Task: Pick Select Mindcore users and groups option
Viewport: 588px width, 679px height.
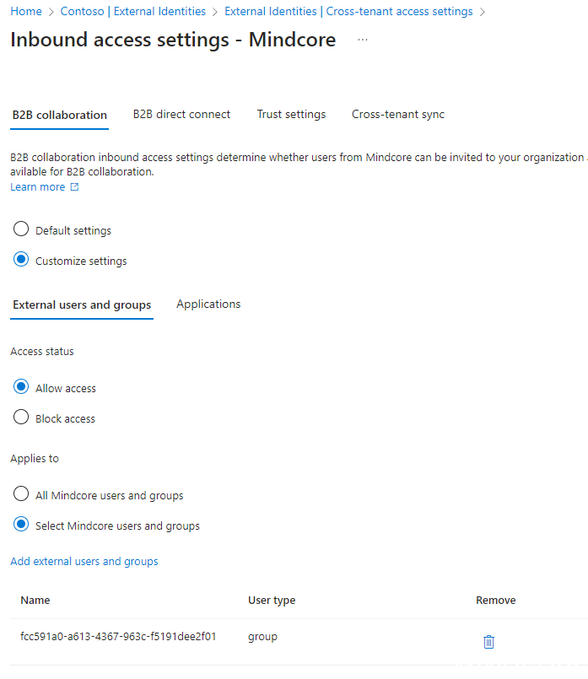Action: click(22, 525)
